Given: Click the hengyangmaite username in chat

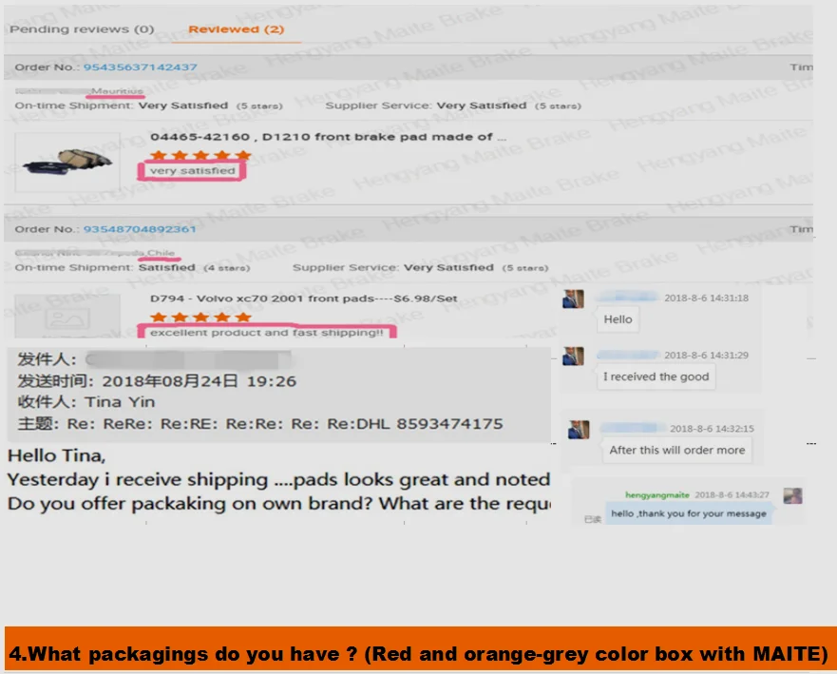Looking at the screenshot, I should click(x=657, y=495).
